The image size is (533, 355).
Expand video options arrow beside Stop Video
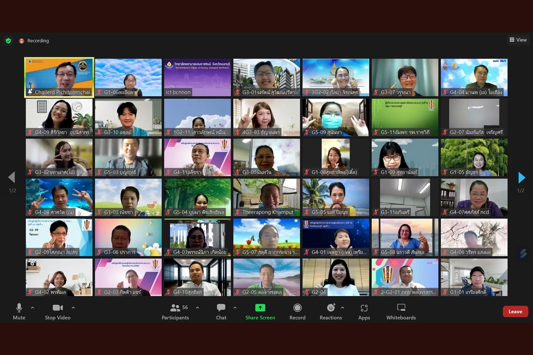click(x=73, y=308)
